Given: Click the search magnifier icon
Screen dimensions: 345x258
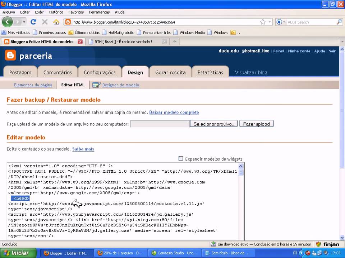Looking at the screenshot, I should click(x=339, y=22).
